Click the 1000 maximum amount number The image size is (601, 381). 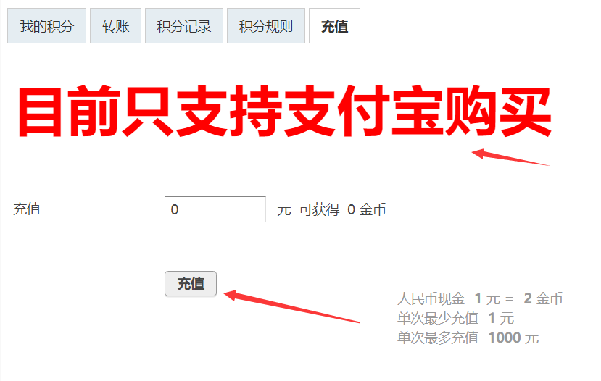pyautogui.click(x=505, y=338)
